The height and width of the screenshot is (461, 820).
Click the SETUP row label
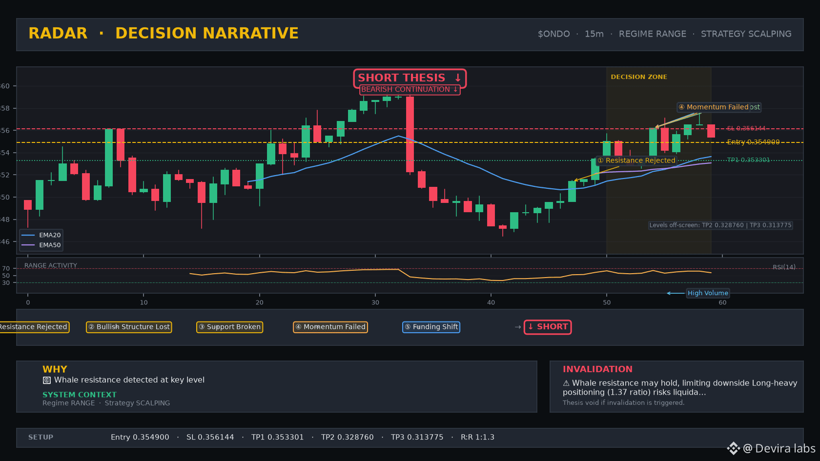point(41,438)
